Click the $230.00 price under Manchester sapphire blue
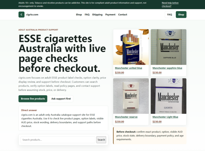This screenshot has width=205, height=154. click(157, 72)
